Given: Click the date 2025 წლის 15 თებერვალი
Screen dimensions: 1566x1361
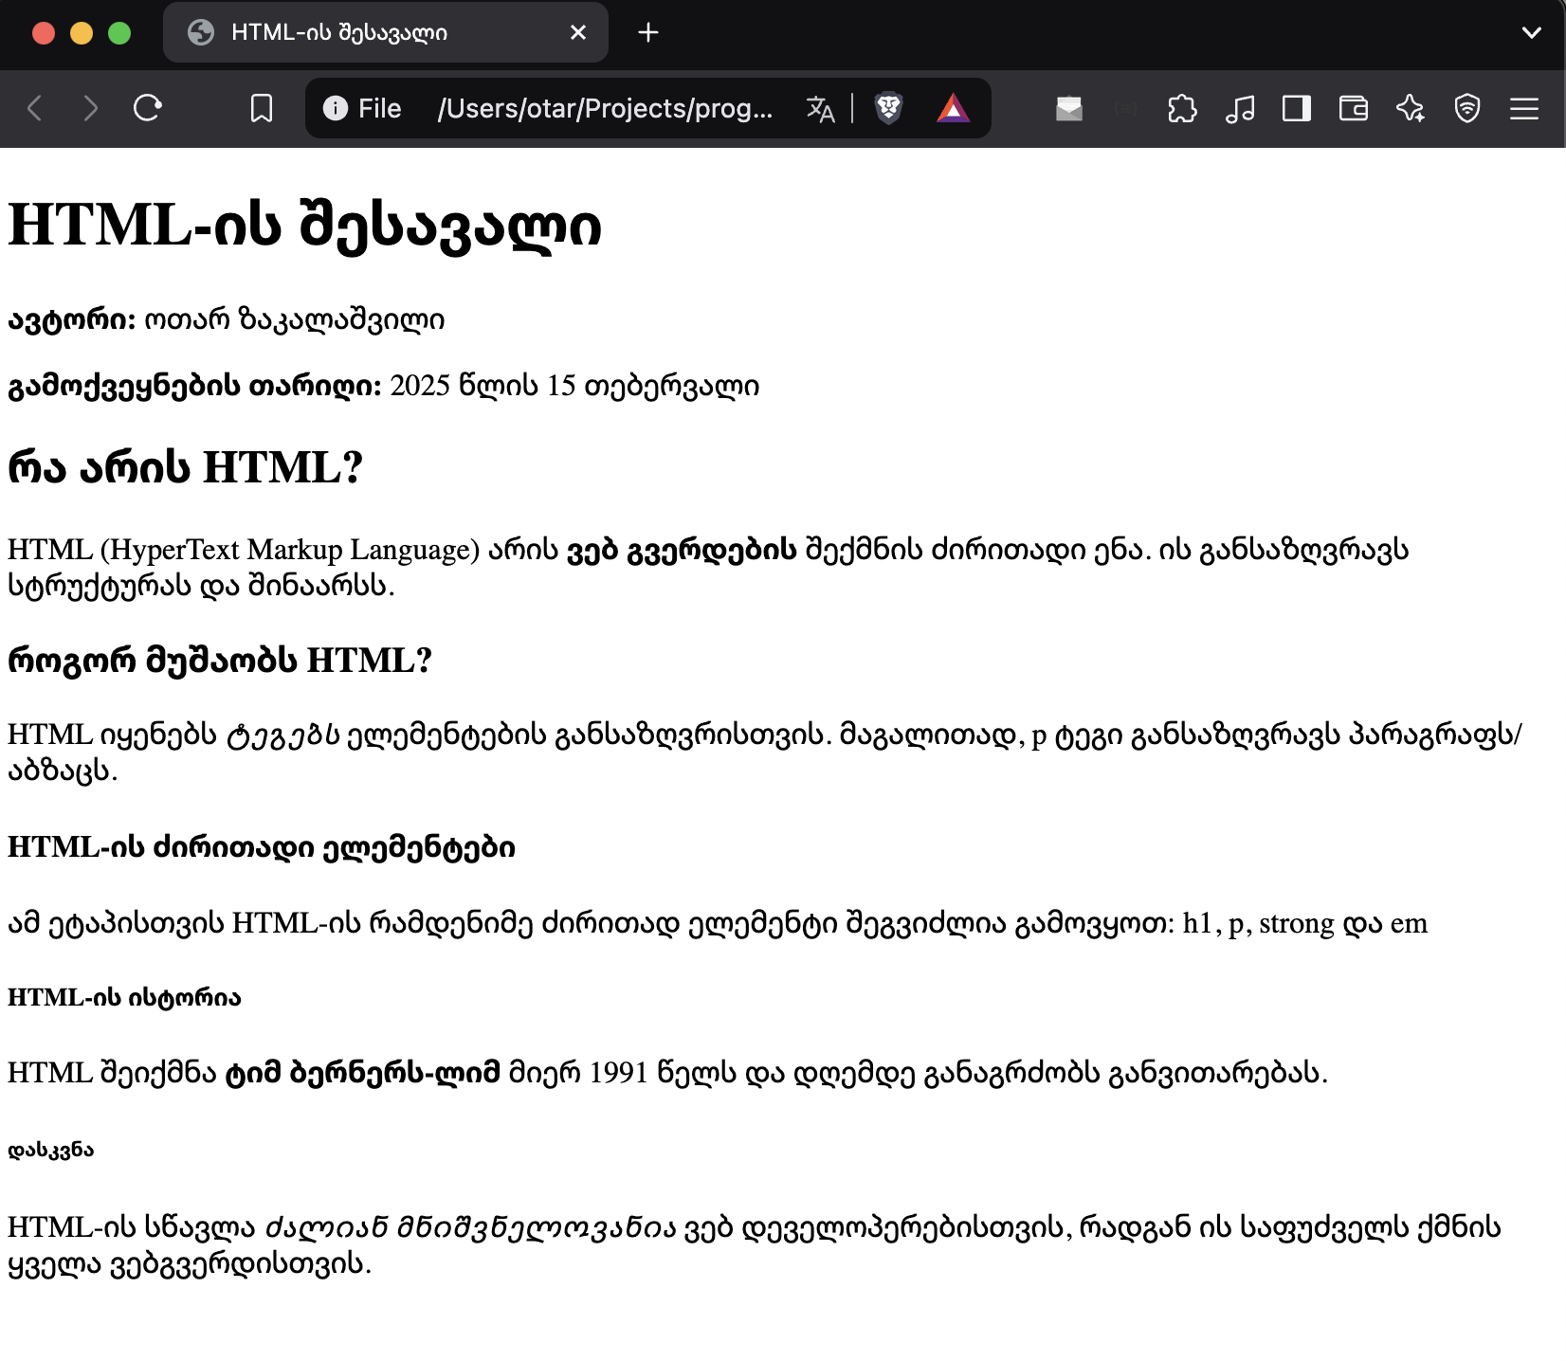Looking at the screenshot, I should point(574,387).
